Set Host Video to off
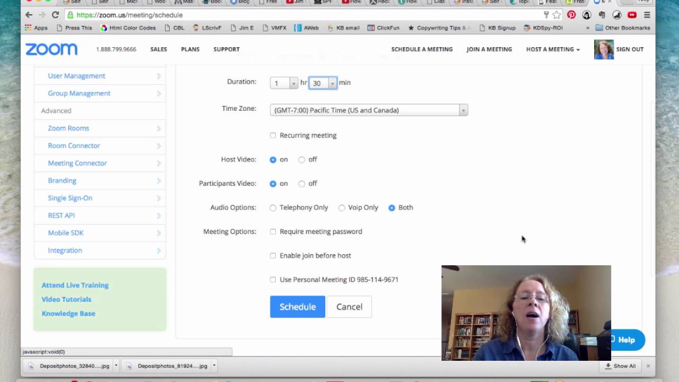The height and width of the screenshot is (382, 679). coord(301,160)
